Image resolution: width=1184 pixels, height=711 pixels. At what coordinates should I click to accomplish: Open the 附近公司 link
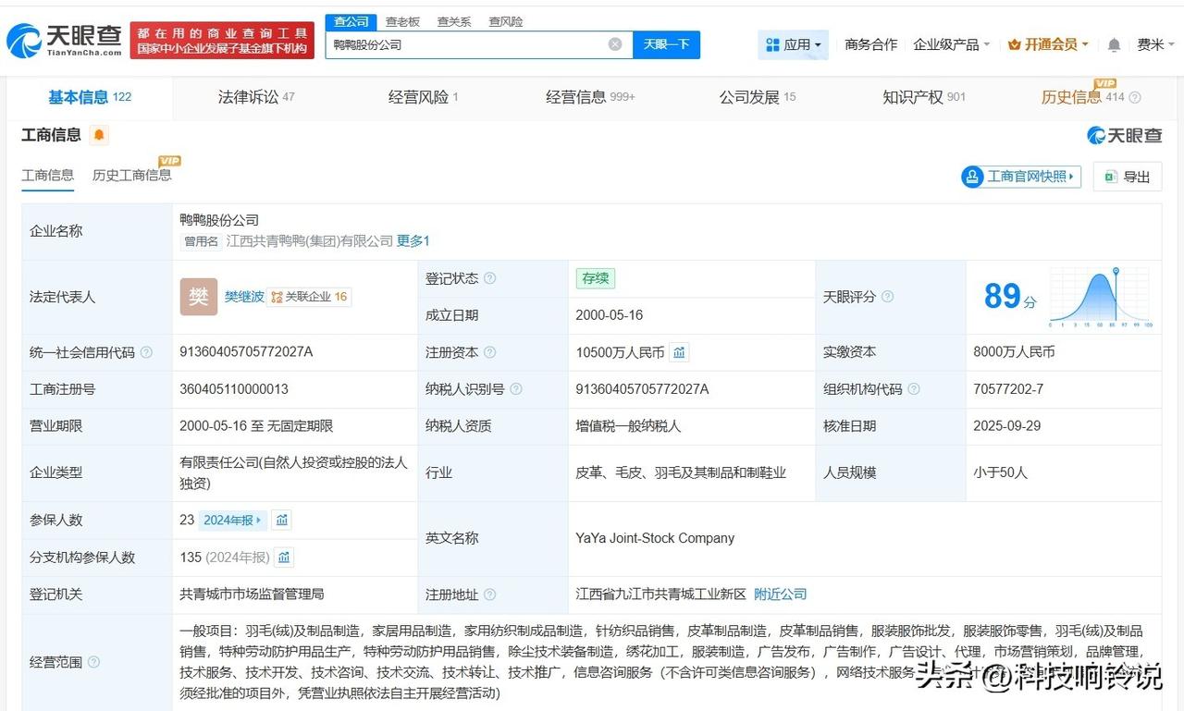point(780,594)
